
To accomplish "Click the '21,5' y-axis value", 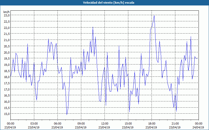I will click(x=7, y=34).
